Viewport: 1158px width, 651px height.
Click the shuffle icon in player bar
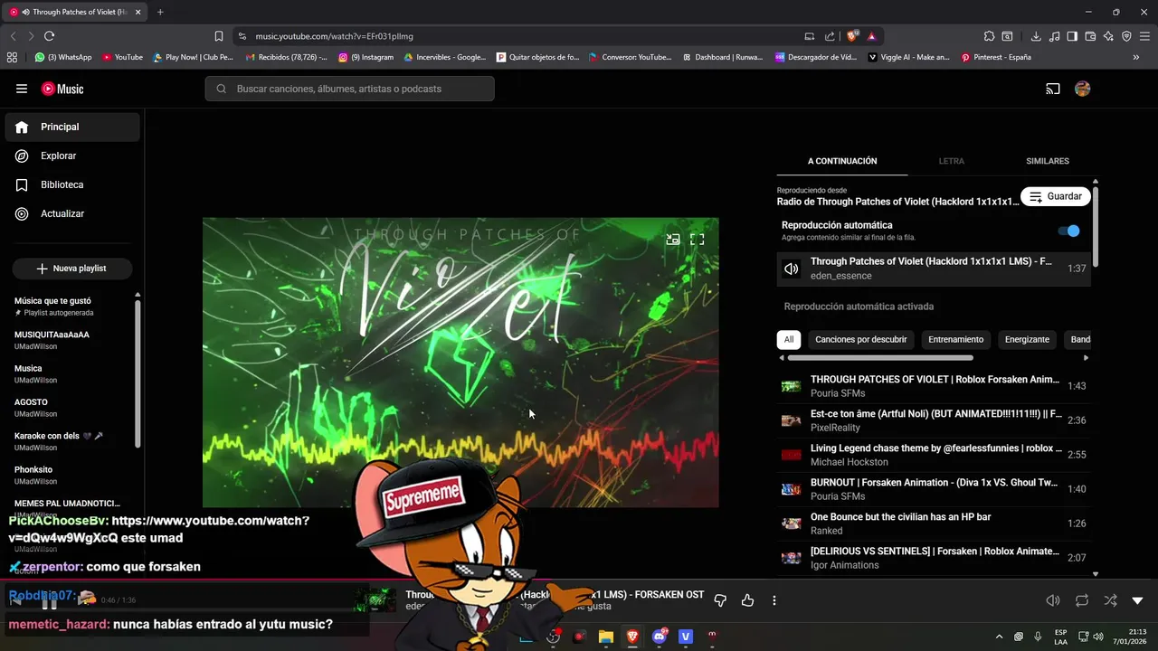pyautogui.click(x=1111, y=600)
